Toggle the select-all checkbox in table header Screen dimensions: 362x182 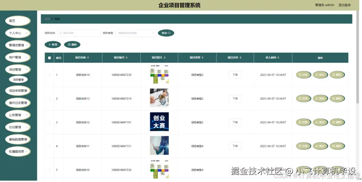[x=49, y=58]
